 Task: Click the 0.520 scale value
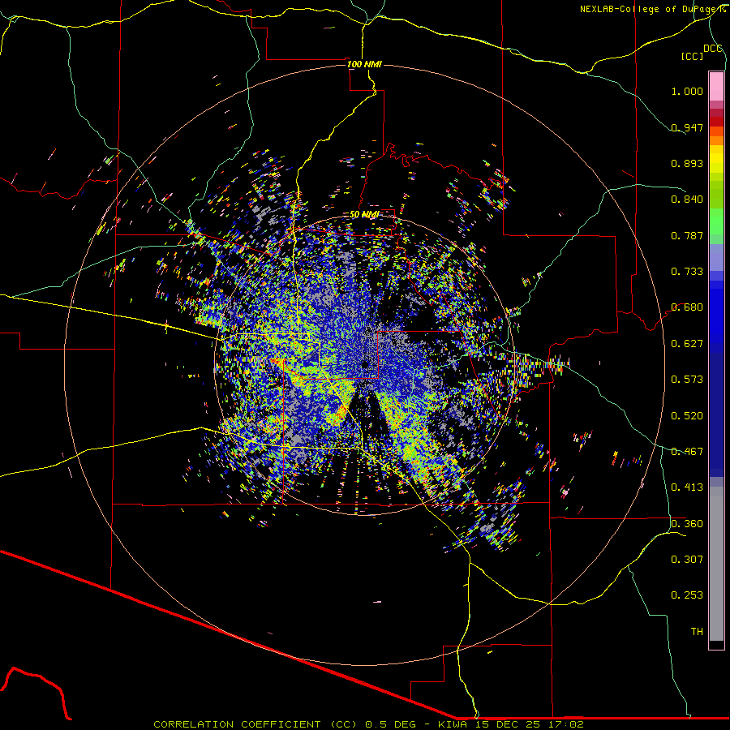click(x=687, y=416)
